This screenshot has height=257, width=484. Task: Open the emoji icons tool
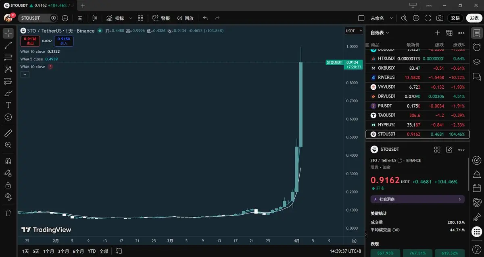[8, 117]
